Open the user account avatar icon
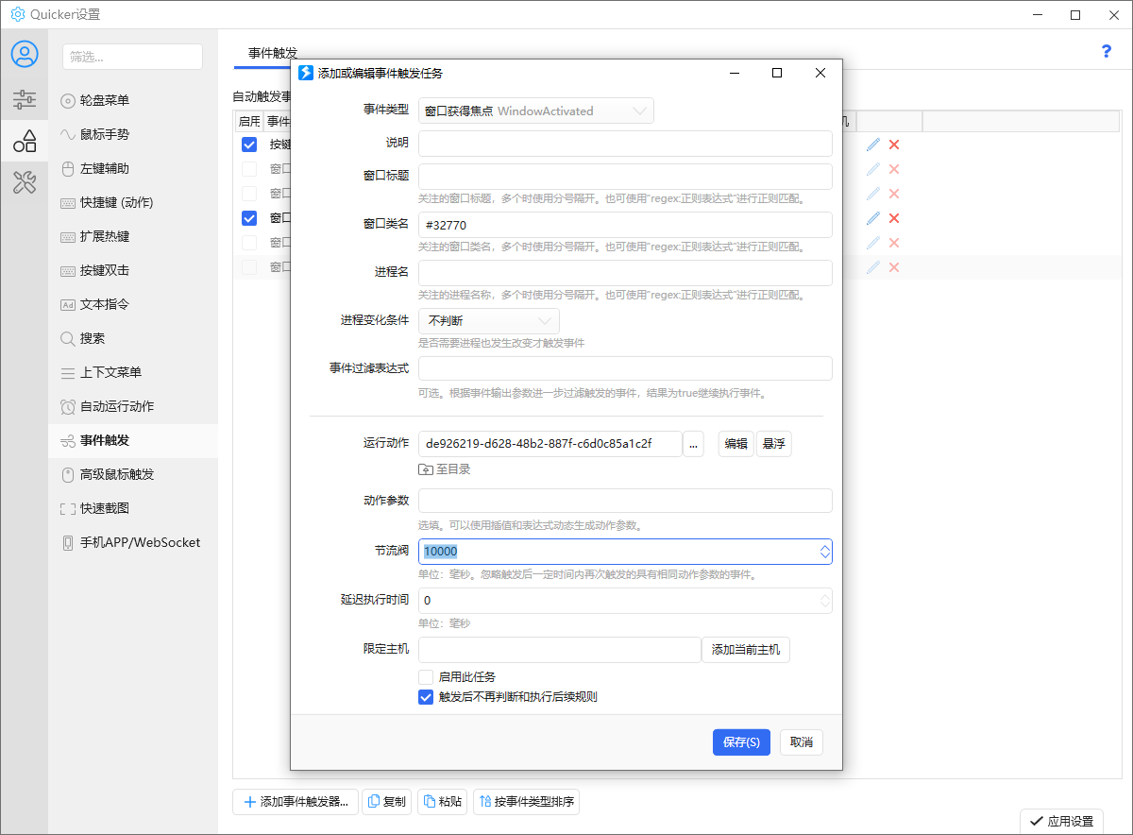This screenshot has width=1133, height=835. pos(25,54)
